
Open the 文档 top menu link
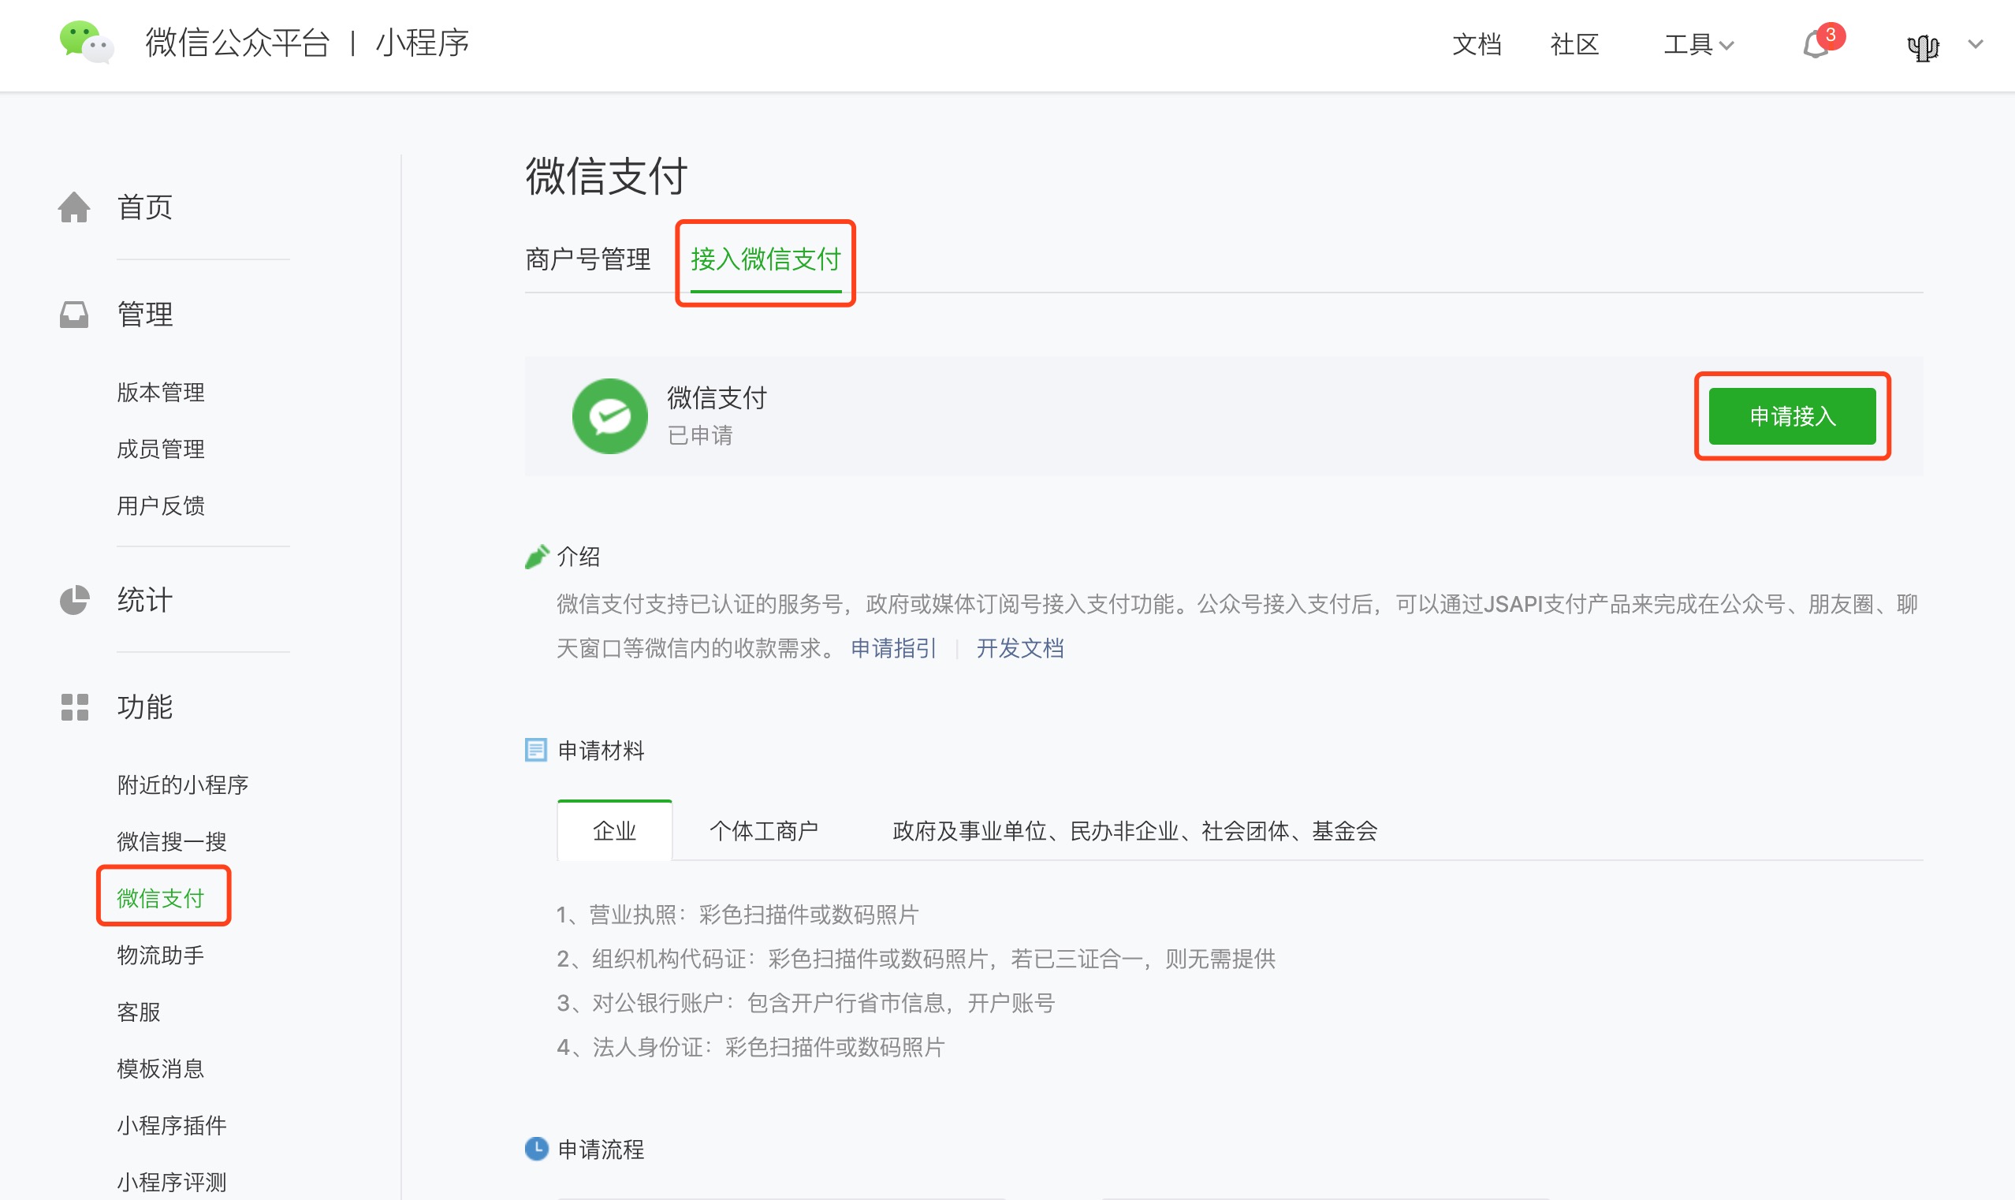(1477, 44)
